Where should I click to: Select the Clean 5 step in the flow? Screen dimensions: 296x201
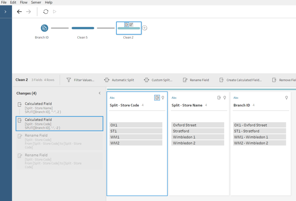coord(82,28)
